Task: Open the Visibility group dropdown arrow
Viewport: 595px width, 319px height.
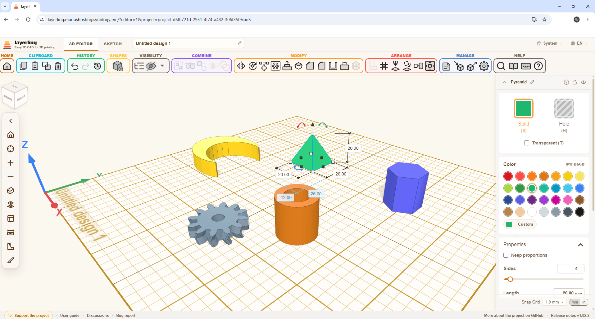Action: tap(162, 66)
